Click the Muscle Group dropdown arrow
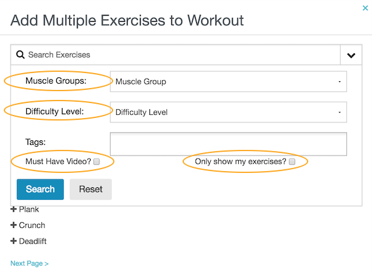This screenshot has height=276, width=372. click(x=339, y=82)
